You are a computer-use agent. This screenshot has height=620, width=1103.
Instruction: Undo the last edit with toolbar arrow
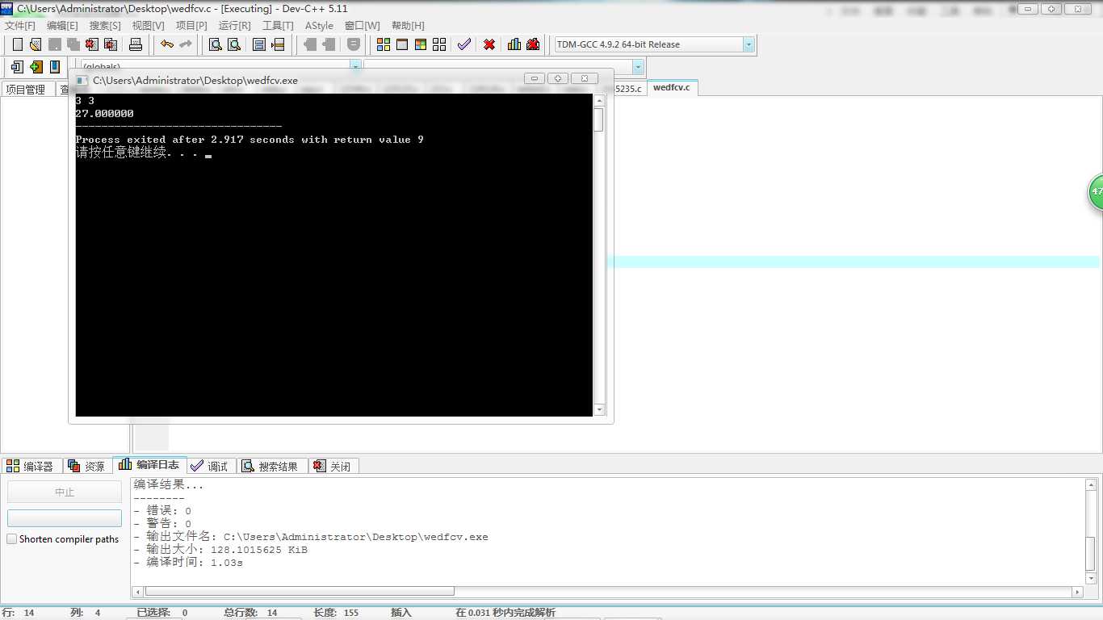[167, 44]
